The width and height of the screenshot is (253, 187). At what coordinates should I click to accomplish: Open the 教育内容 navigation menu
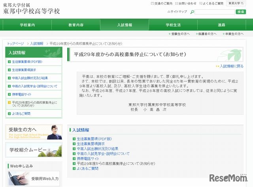click(76, 25)
